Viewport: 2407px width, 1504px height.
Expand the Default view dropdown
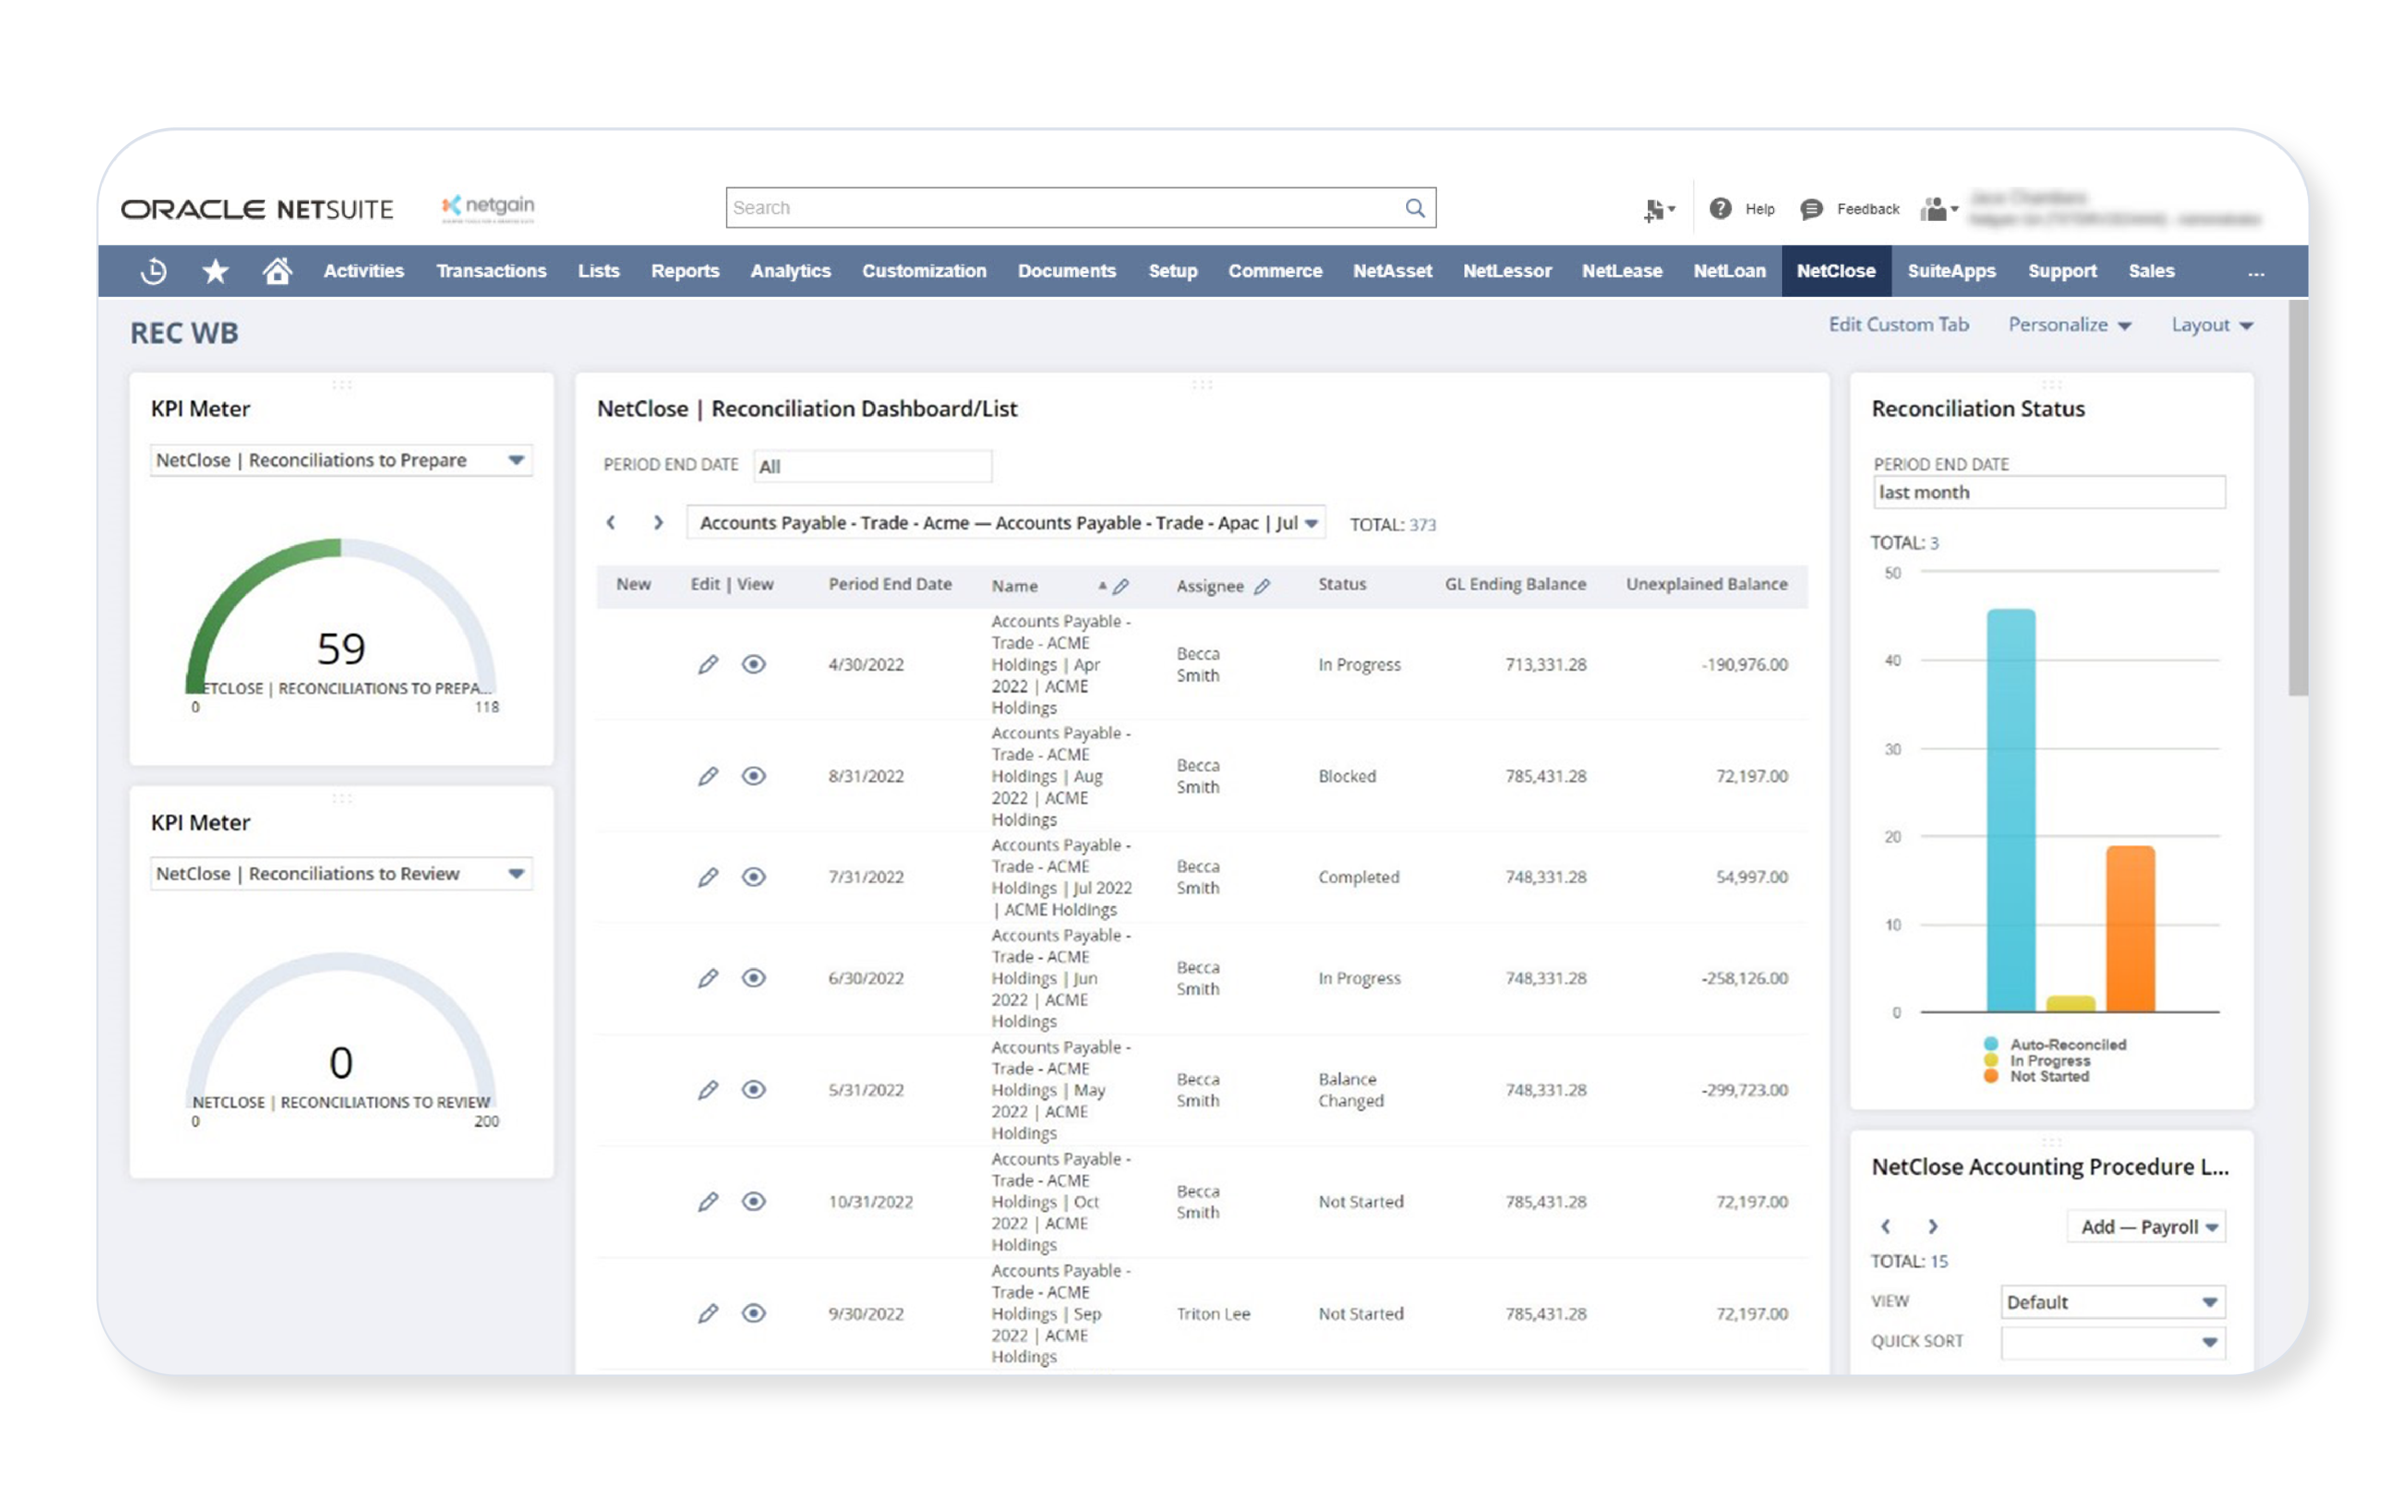[x=2209, y=1302]
